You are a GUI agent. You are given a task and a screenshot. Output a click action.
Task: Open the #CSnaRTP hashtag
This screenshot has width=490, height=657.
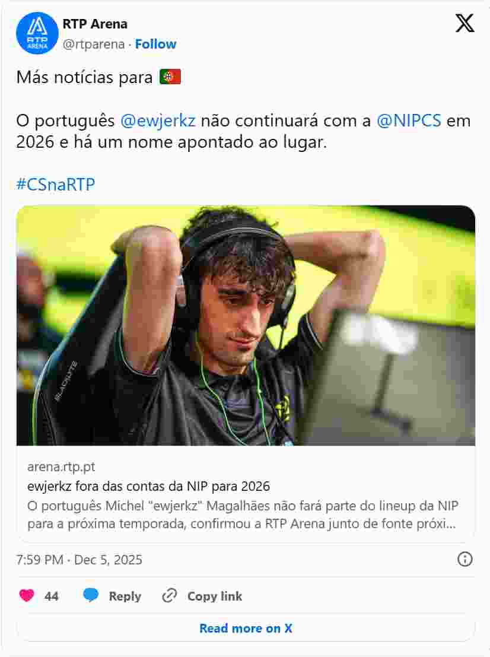pos(56,185)
